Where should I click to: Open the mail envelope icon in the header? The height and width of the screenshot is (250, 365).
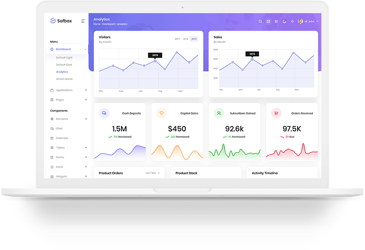coord(268,21)
